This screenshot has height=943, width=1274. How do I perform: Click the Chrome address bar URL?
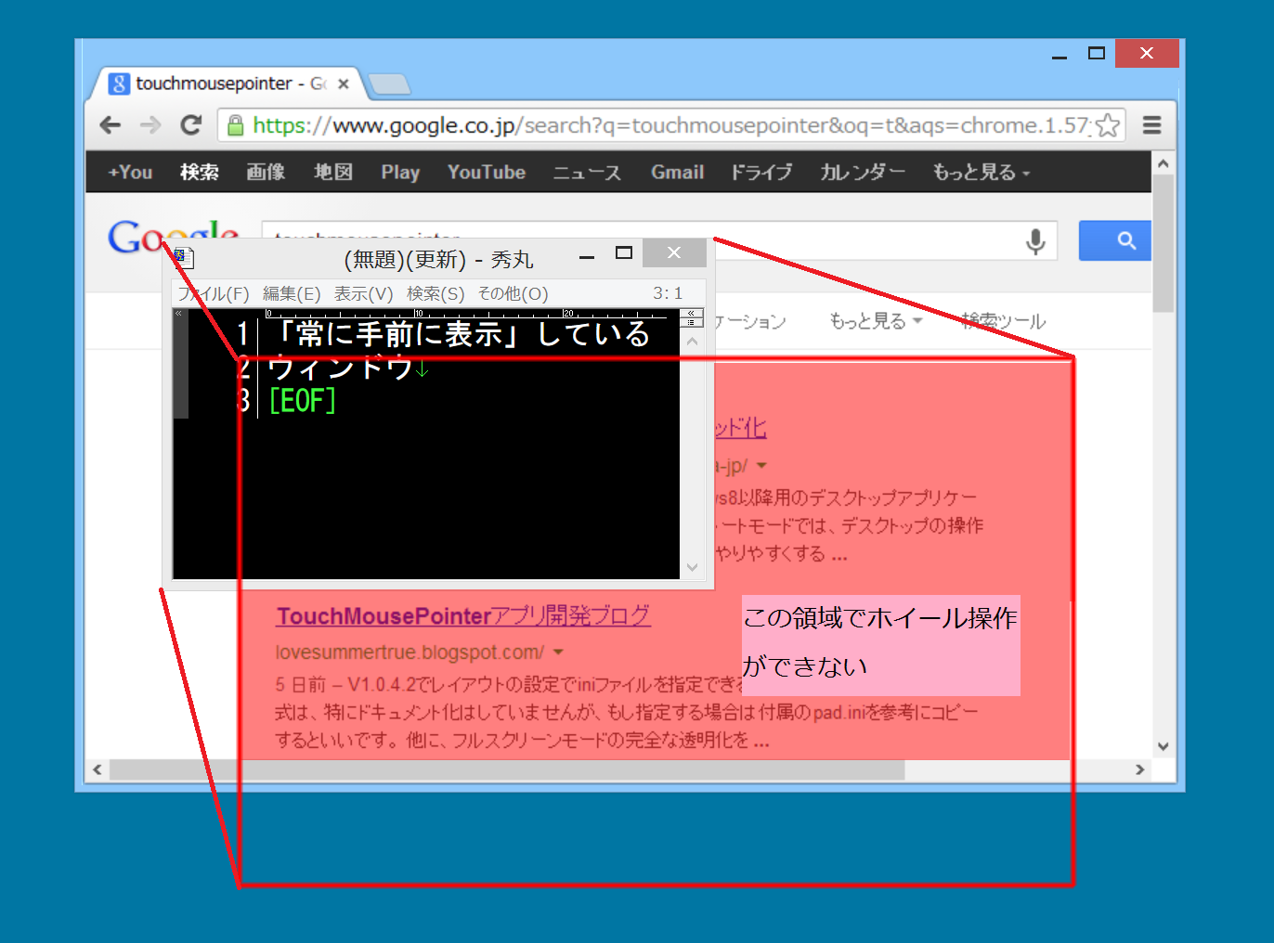[x=669, y=125]
